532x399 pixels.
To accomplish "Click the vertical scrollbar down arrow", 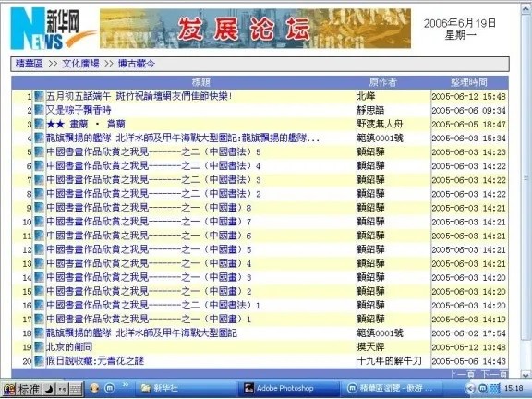I will pyautogui.click(x=526, y=375).
